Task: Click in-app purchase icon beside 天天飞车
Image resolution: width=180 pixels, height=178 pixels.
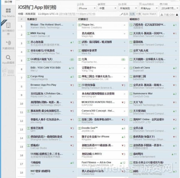Action: (x=131, y=102)
